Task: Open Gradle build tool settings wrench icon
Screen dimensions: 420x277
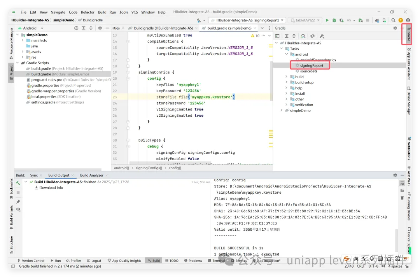Action: [x=322, y=36]
